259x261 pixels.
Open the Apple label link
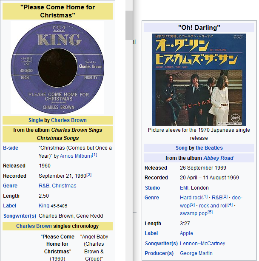pyautogui.click(x=186, y=233)
